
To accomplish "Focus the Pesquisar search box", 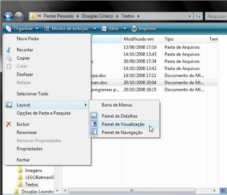I will (216, 16).
